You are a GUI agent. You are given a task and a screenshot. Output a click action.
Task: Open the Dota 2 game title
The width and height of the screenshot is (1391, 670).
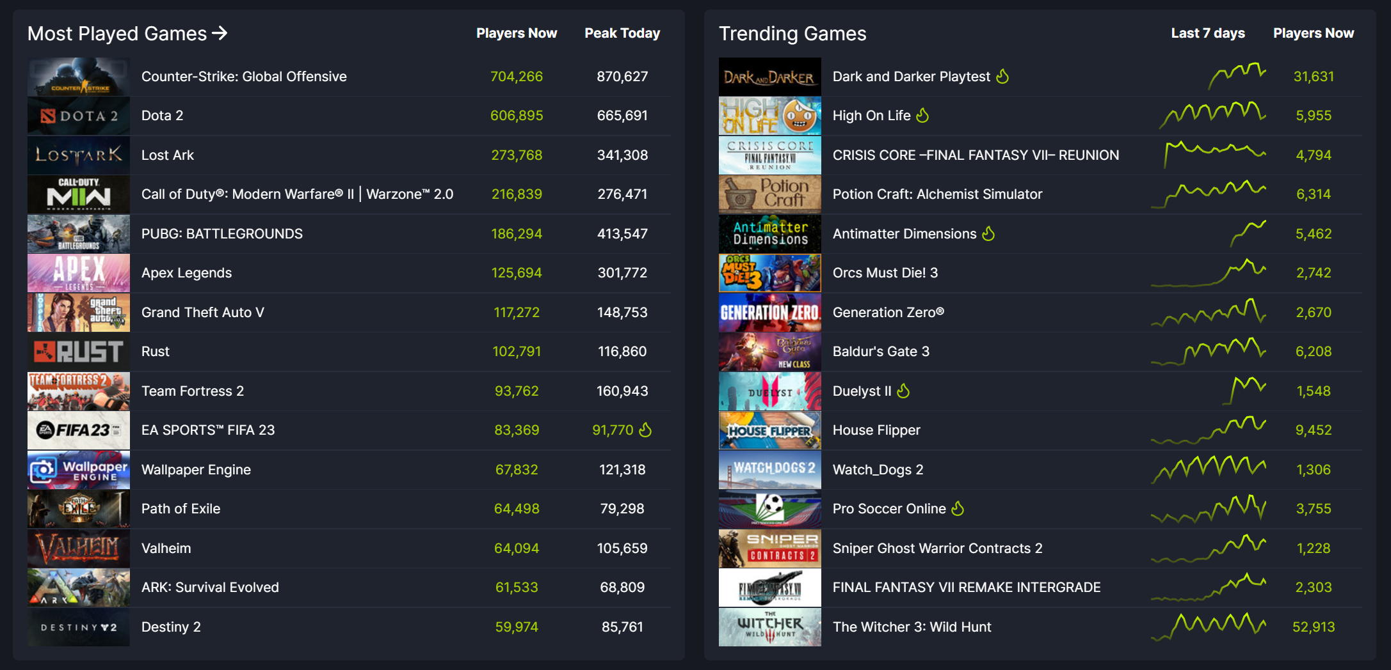162,116
